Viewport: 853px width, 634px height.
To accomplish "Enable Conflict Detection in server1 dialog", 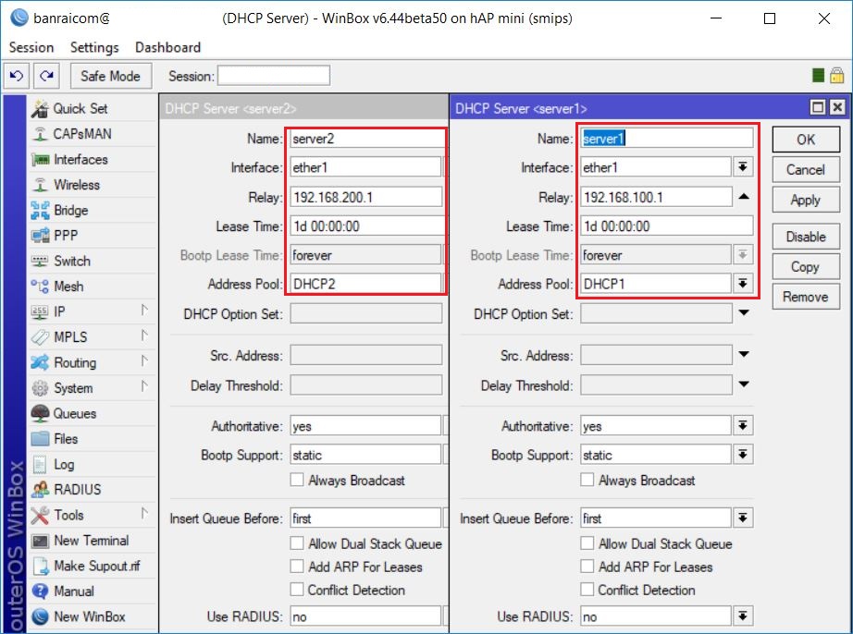I will pos(587,590).
